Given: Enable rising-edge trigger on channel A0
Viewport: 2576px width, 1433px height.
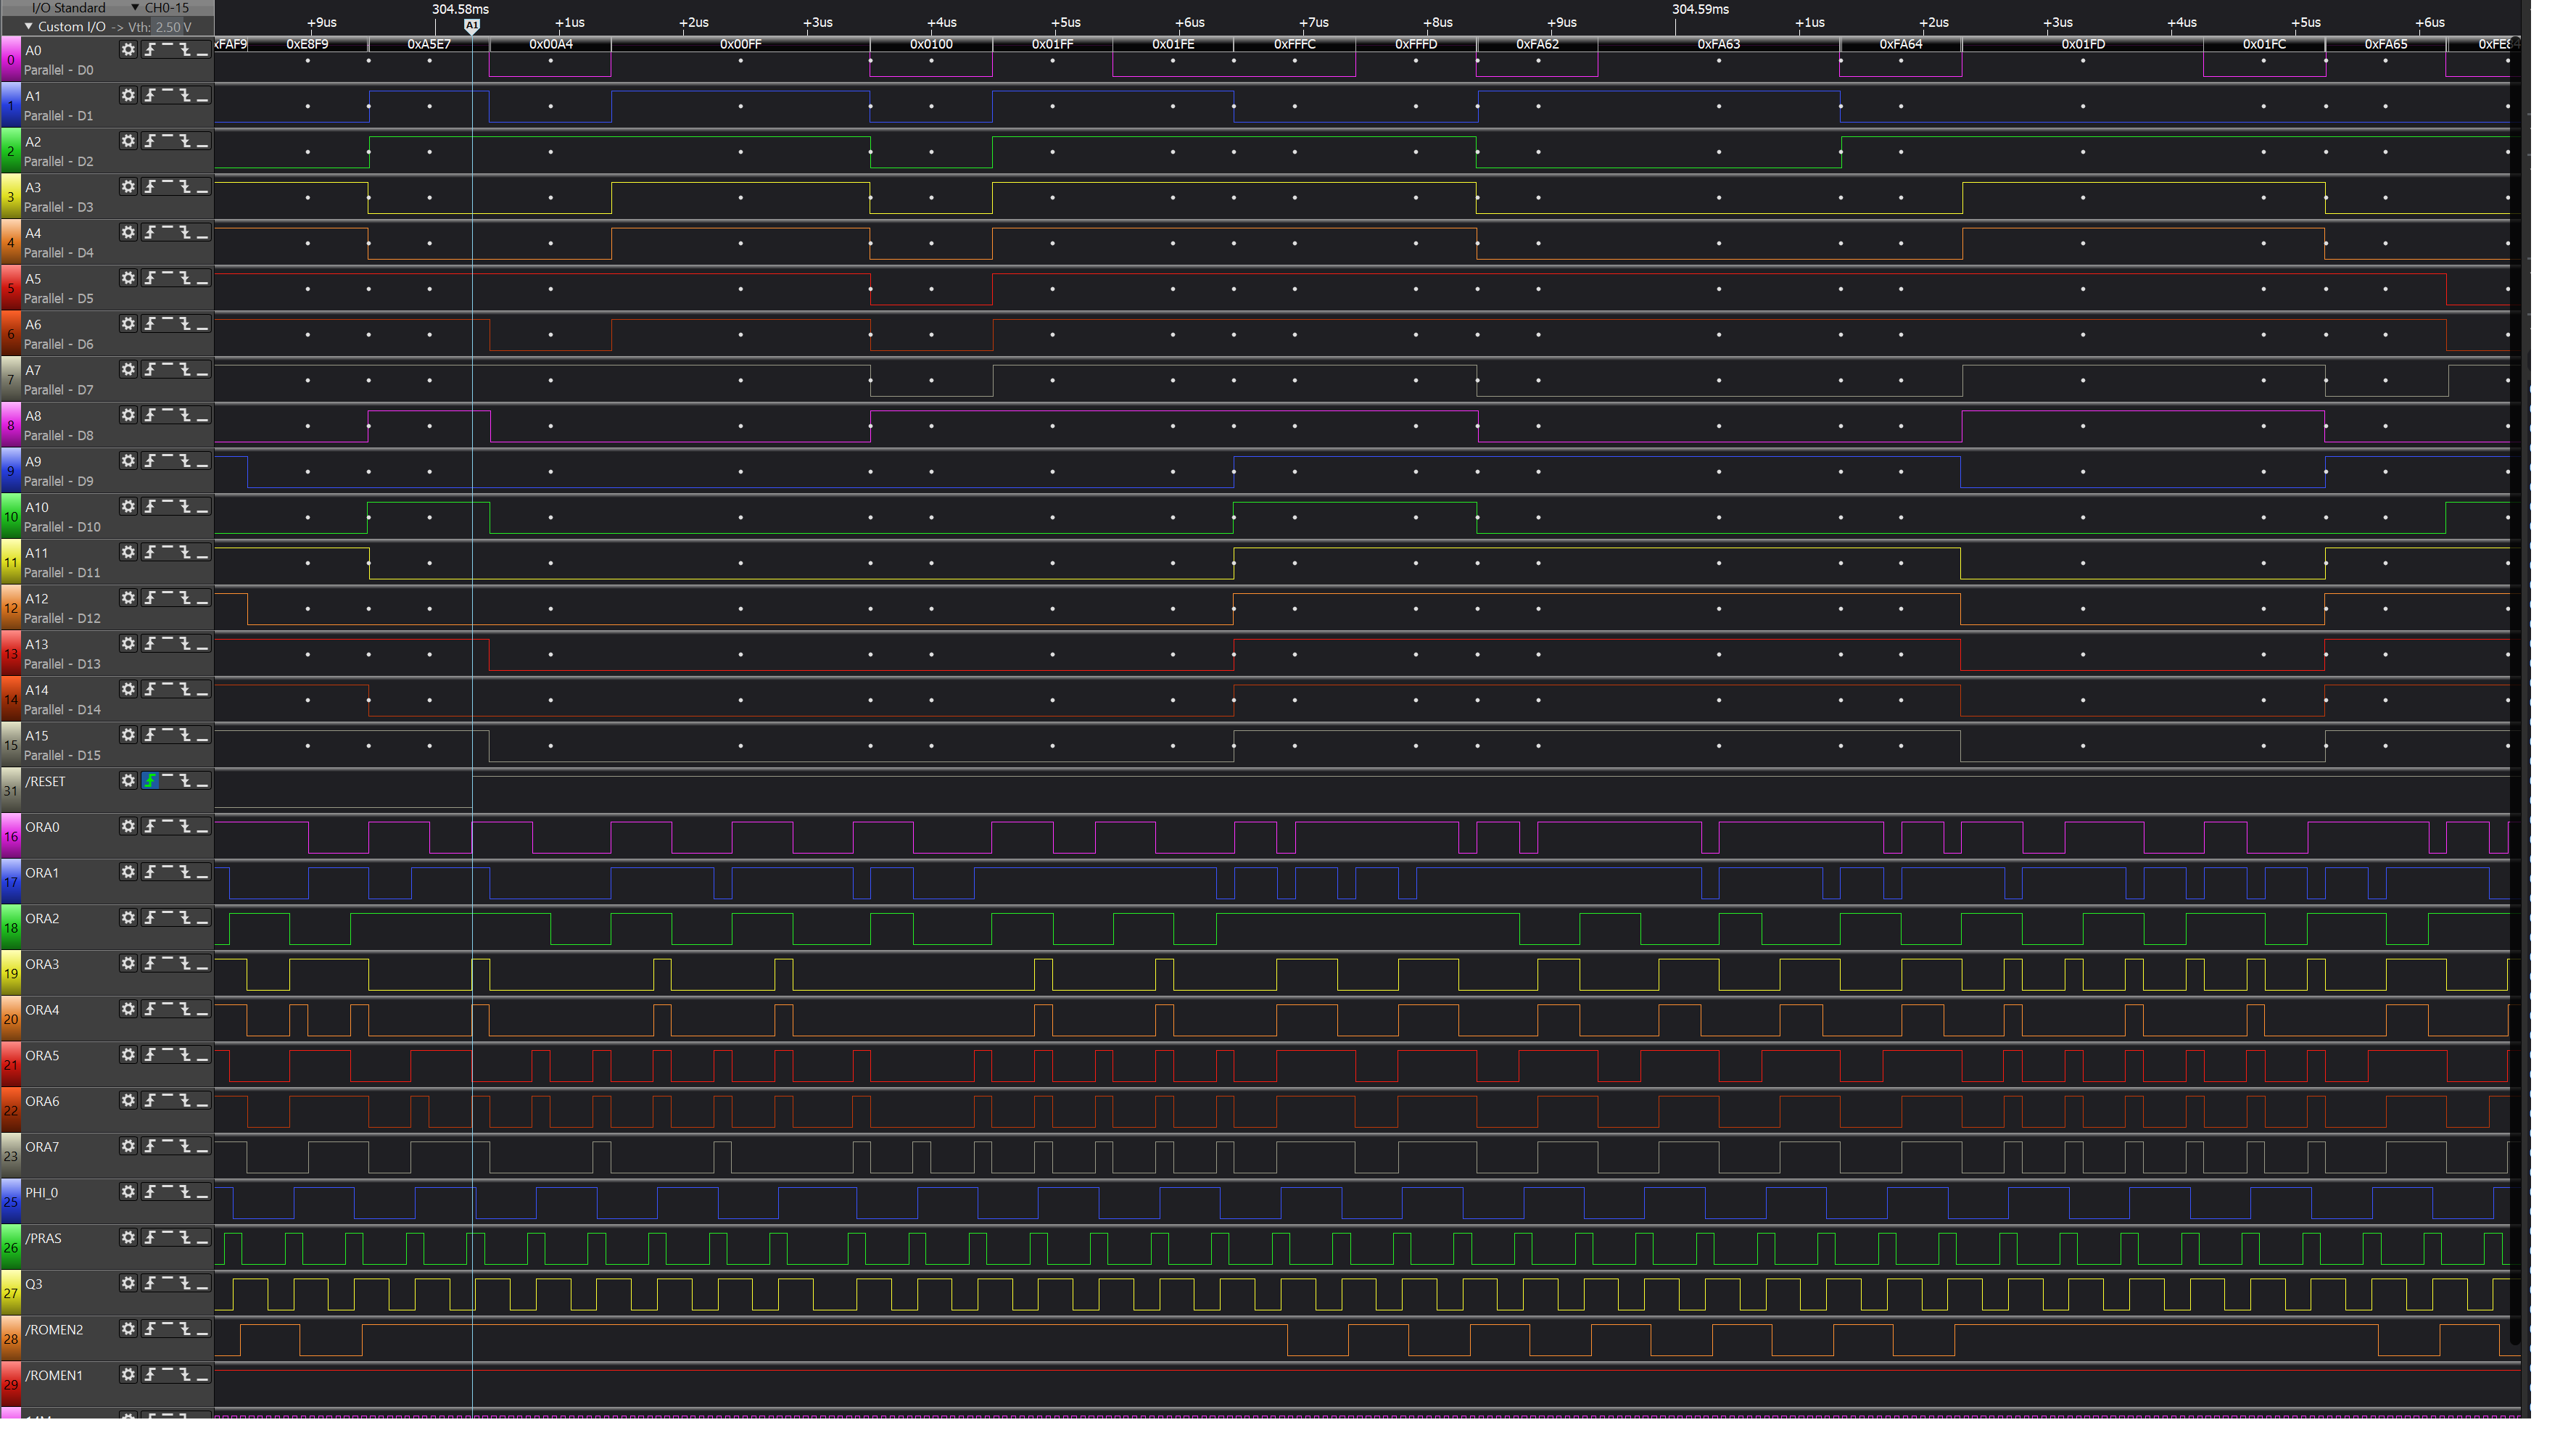Looking at the screenshot, I should [150, 49].
